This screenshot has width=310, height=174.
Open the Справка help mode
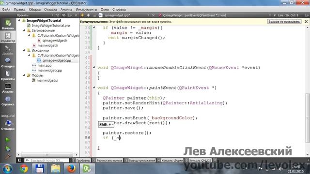coord(8,101)
